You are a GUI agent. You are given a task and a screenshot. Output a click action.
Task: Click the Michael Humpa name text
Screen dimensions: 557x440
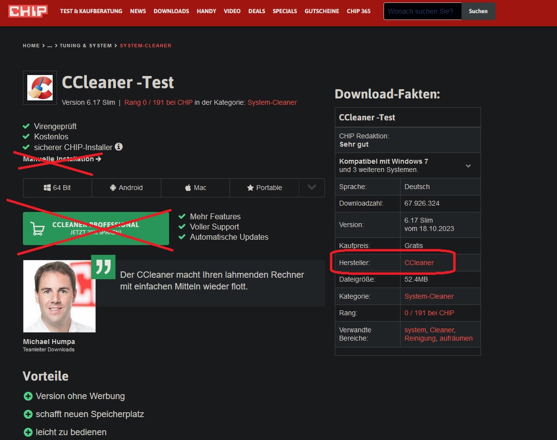pyautogui.click(x=49, y=341)
